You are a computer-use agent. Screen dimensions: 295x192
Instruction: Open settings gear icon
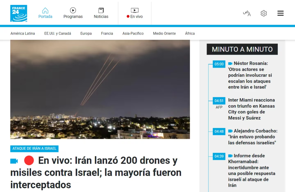tap(264, 13)
